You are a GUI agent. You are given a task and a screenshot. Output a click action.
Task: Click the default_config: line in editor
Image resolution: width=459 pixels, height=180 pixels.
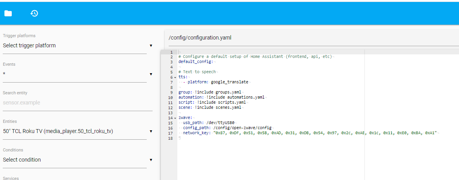(x=196, y=62)
